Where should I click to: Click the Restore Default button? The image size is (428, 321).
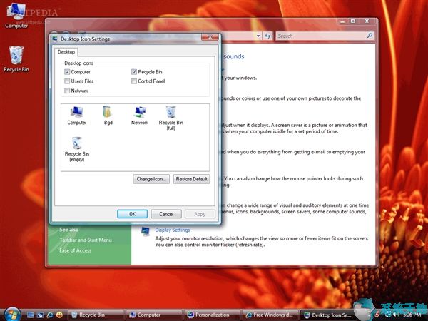(191, 179)
